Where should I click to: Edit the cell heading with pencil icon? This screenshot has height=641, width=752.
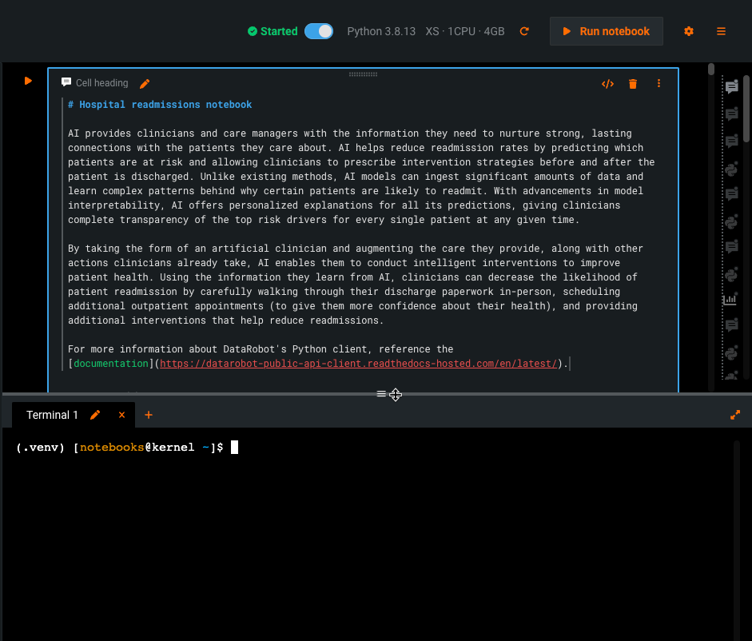pos(145,83)
